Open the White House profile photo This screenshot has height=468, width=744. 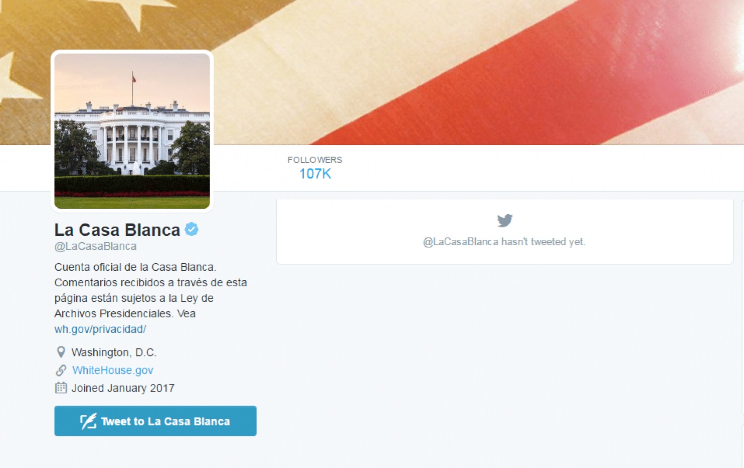(132, 131)
